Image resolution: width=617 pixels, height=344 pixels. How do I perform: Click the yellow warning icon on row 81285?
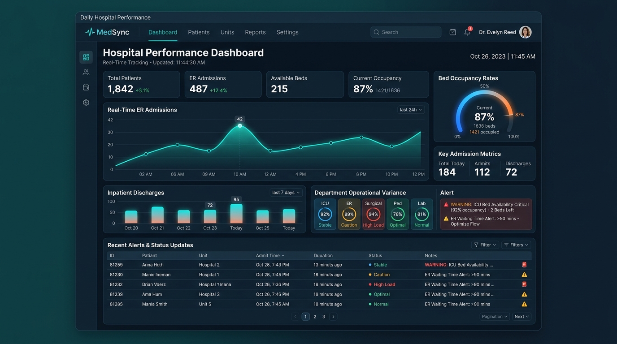point(524,304)
